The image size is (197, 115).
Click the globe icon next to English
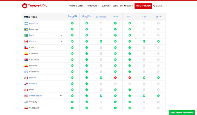tap(155, 6)
